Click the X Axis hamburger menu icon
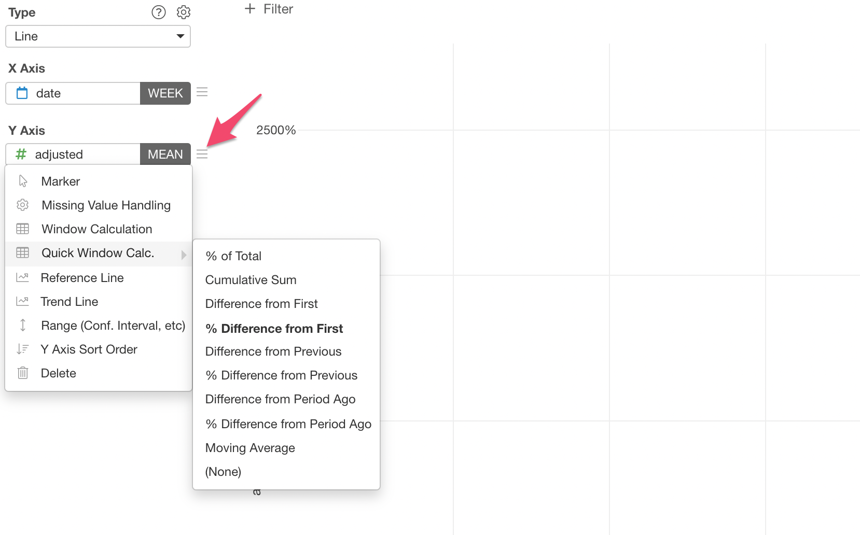Image resolution: width=860 pixels, height=535 pixels. [x=202, y=92]
